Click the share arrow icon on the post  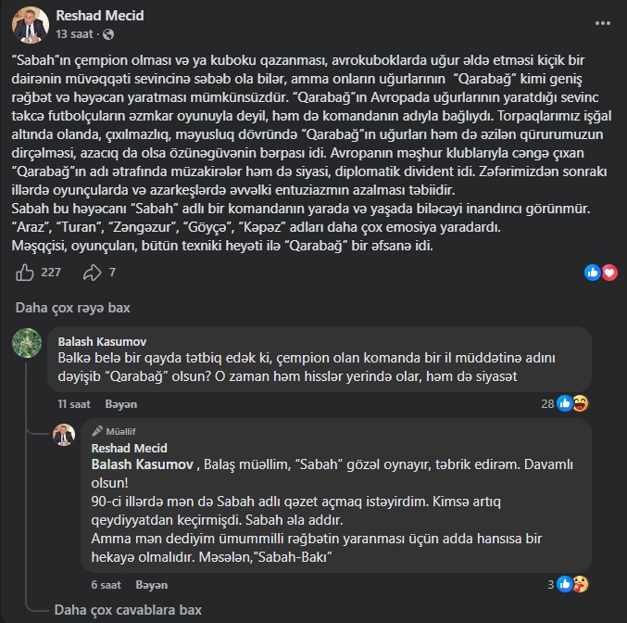click(x=92, y=273)
